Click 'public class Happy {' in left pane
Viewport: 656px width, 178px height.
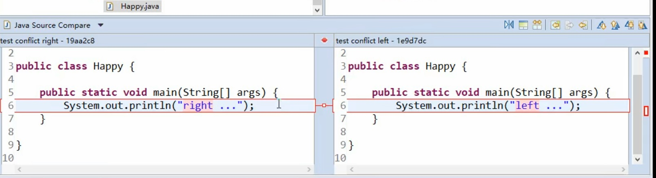click(75, 66)
